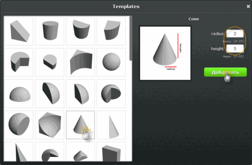252x165 pixels.
Task: Select the half cylinder template
Action: point(80,31)
